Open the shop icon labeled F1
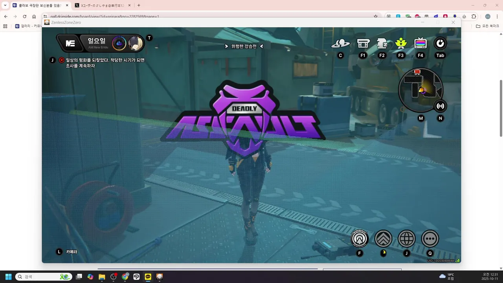503x283 pixels. [x=363, y=43]
